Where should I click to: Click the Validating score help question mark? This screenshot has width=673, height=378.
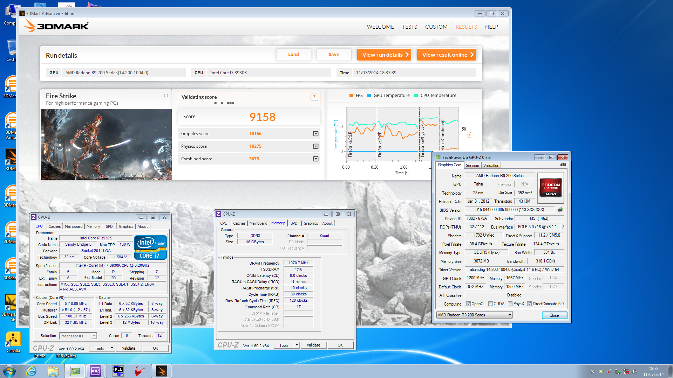pyautogui.click(x=314, y=97)
